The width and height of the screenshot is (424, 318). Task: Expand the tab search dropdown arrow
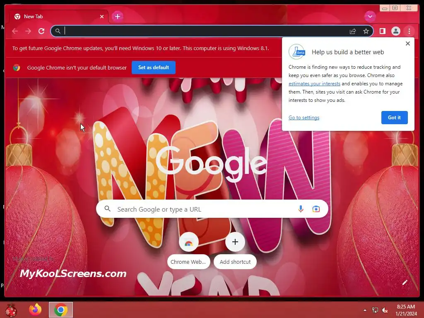pyautogui.click(x=370, y=17)
